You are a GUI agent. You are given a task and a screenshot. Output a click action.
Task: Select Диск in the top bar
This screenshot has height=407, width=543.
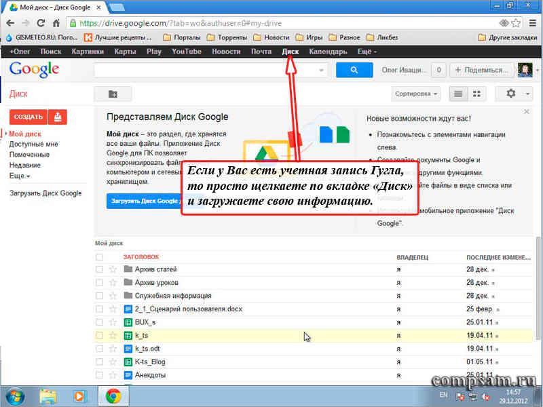point(291,52)
